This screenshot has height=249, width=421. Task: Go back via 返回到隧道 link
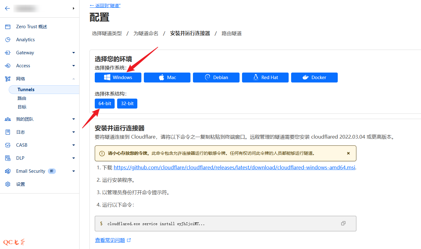[x=105, y=6]
